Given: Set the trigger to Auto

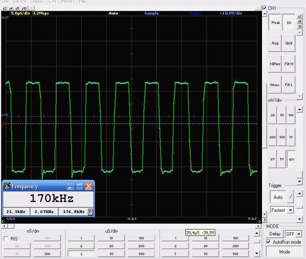Looking at the screenshot, I should 278,197.
